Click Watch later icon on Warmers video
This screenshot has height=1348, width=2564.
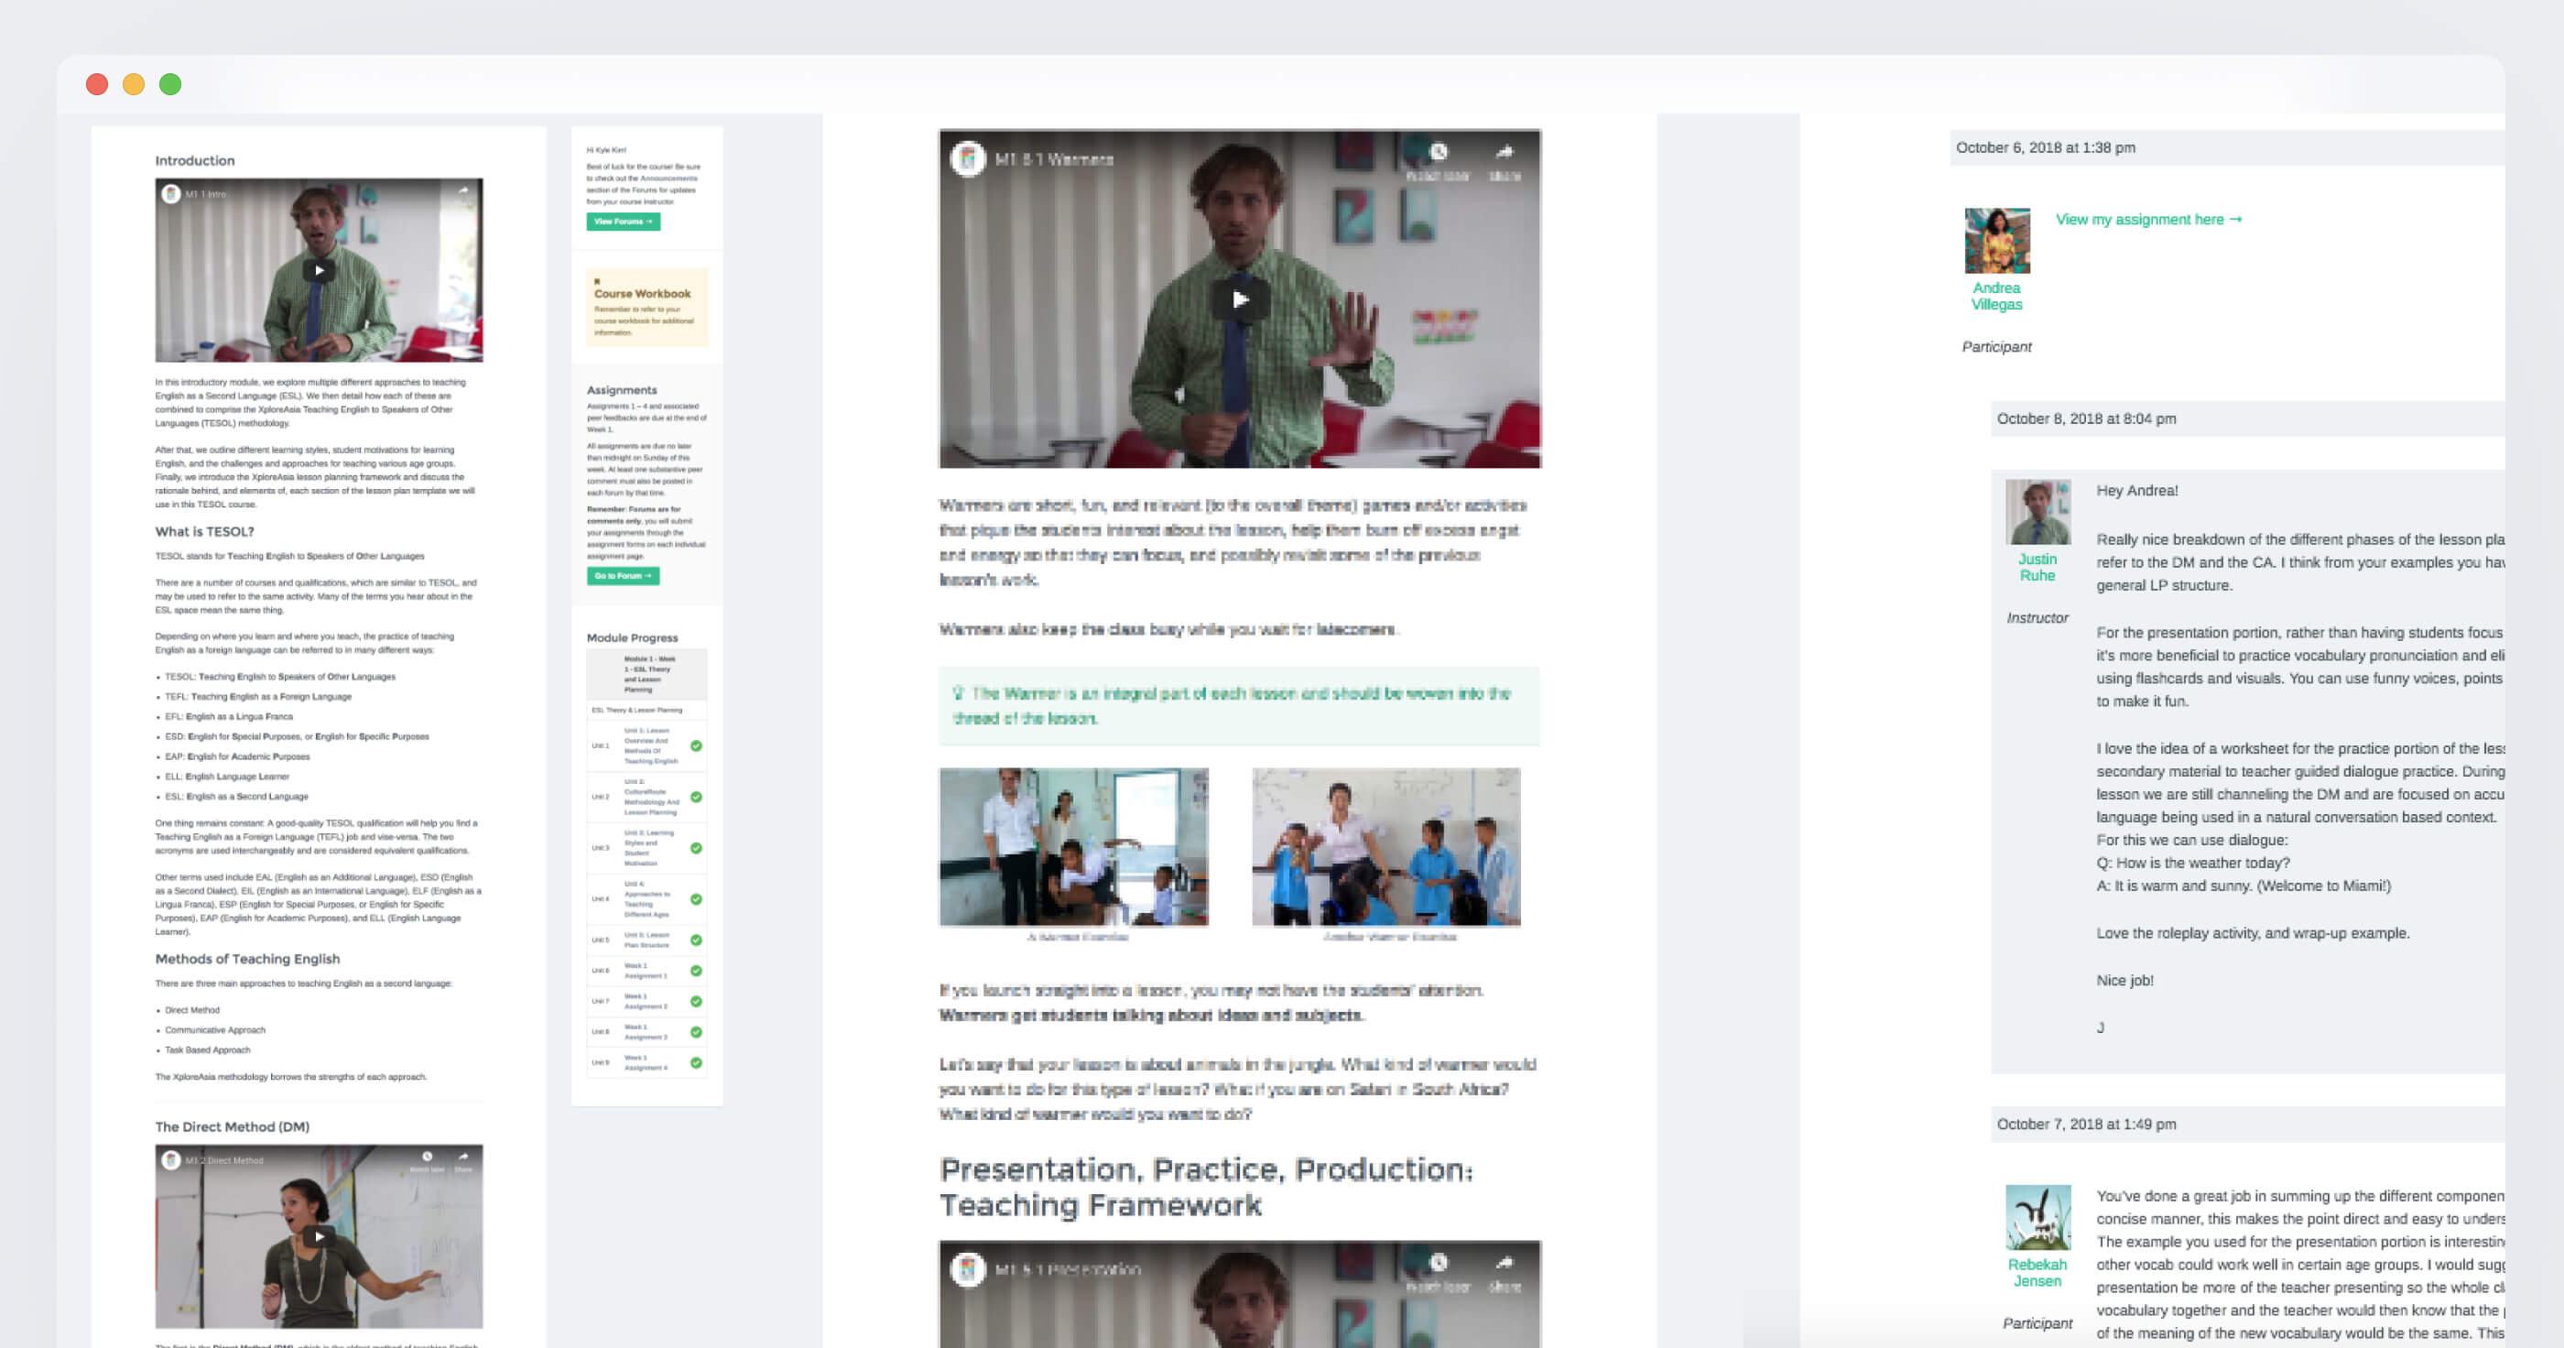1439,152
